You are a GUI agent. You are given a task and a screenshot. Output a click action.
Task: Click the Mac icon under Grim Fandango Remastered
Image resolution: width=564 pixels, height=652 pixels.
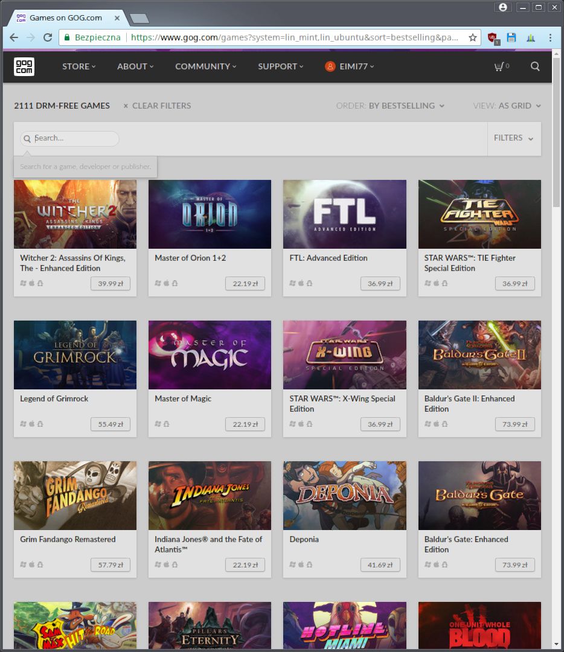pos(31,564)
